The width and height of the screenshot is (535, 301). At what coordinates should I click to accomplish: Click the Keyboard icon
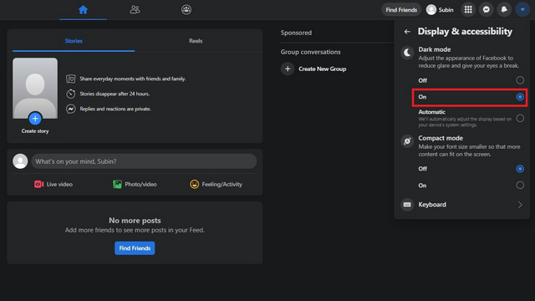pyautogui.click(x=407, y=204)
